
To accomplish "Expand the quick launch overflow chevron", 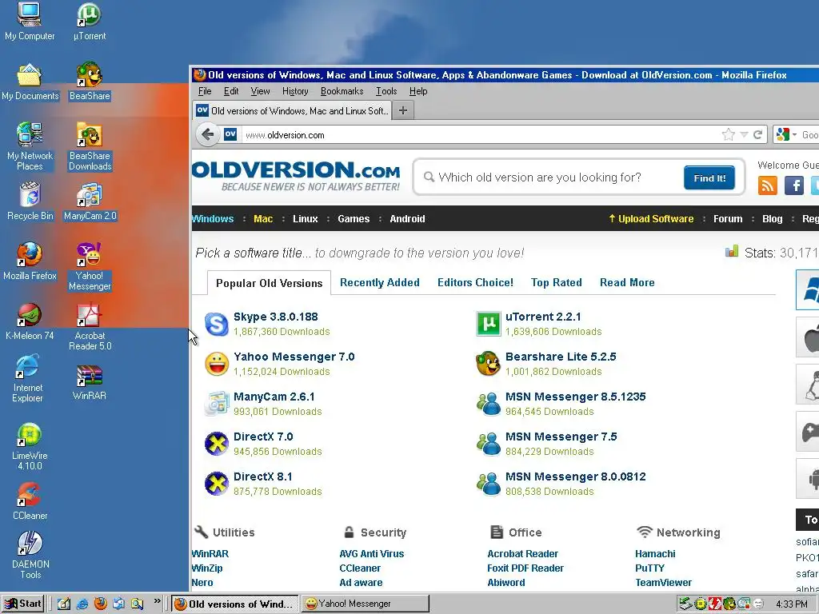I will [157, 601].
